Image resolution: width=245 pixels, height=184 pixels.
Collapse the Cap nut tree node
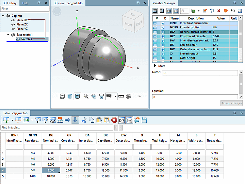pyautogui.click(x=4, y=16)
